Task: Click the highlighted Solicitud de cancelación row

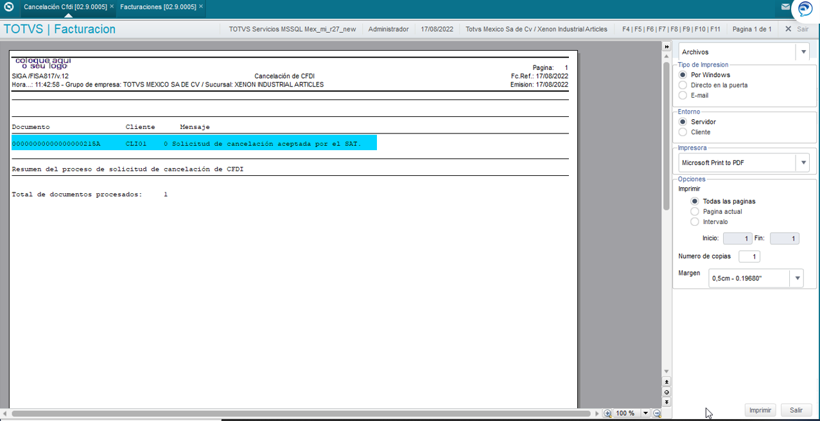Action: point(194,143)
